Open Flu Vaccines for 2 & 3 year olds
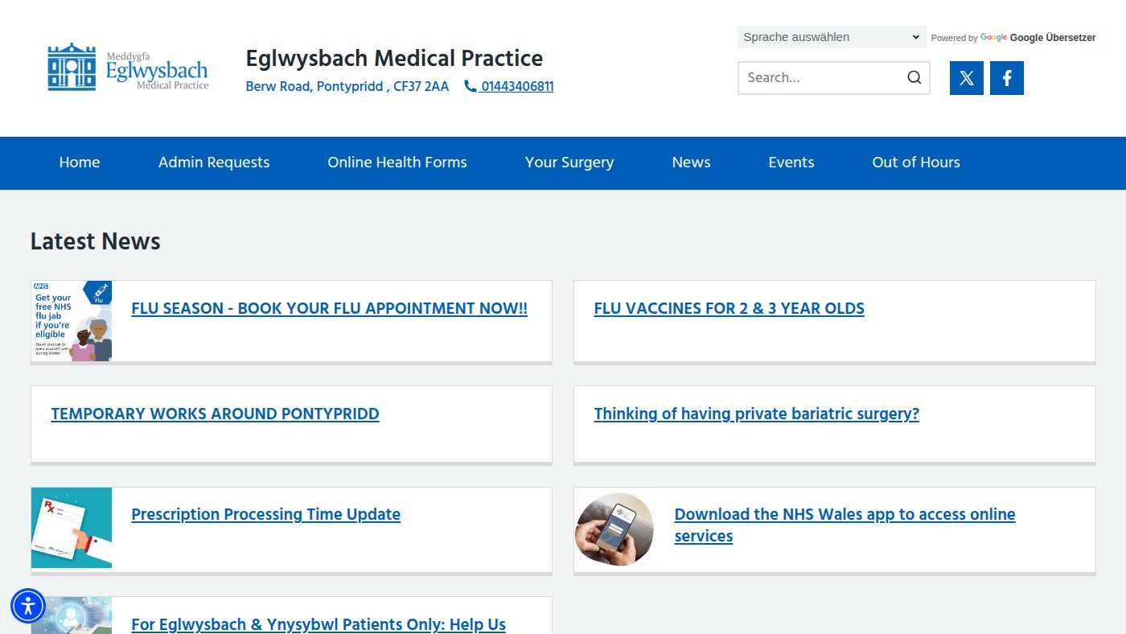 [x=729, y=308]
